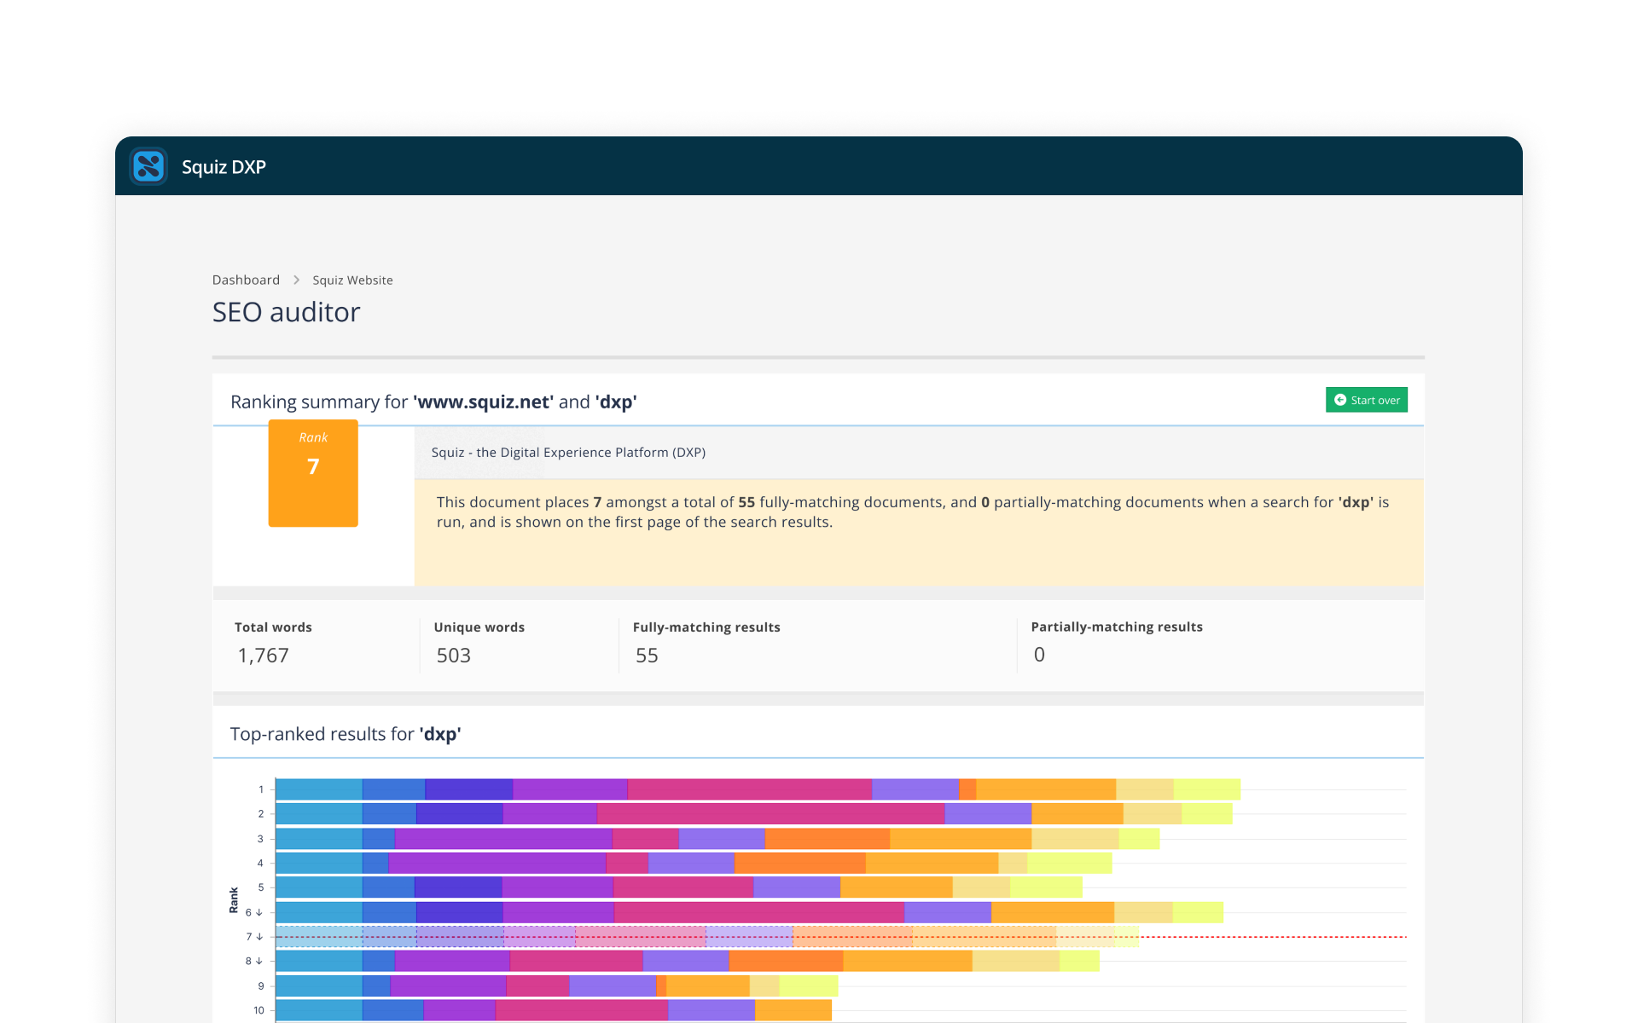Click the down arrow beside rank 6

pos(259,912)
